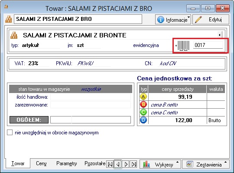Select price type A yellow circle icon

click(143, 96)
